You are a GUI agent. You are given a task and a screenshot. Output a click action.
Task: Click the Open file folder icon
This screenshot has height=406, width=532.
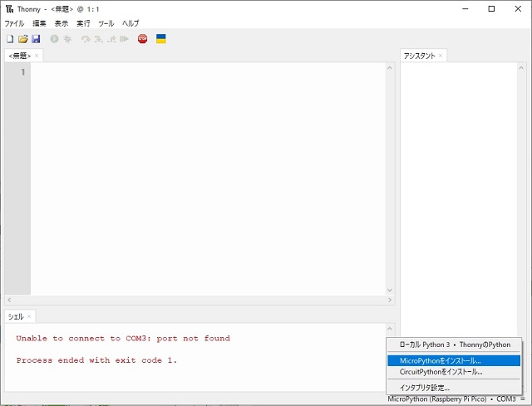click(23, 39)
